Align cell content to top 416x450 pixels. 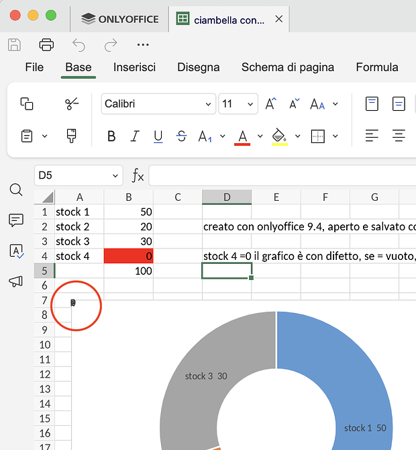click(x=372, y=103)
